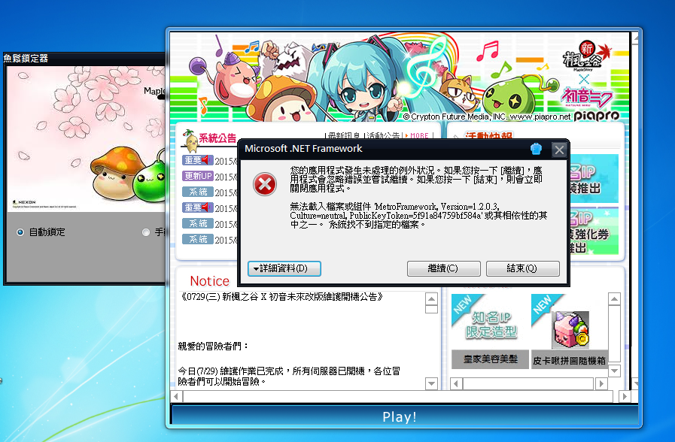Click the 更新UP announcement badge
Viewport: 675px width, 442px height.
(x=198, y=177)
